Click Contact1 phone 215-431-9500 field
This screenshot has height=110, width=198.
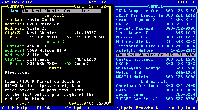point(42,37)
